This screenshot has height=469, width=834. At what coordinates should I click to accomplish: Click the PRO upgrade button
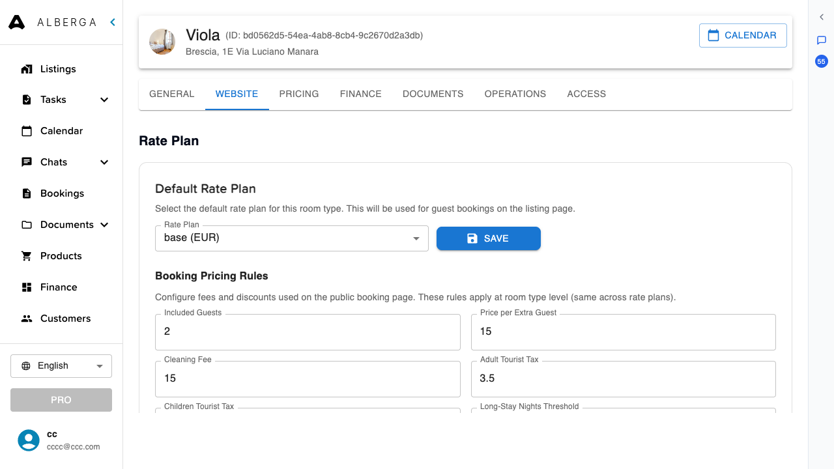[61, 400]
